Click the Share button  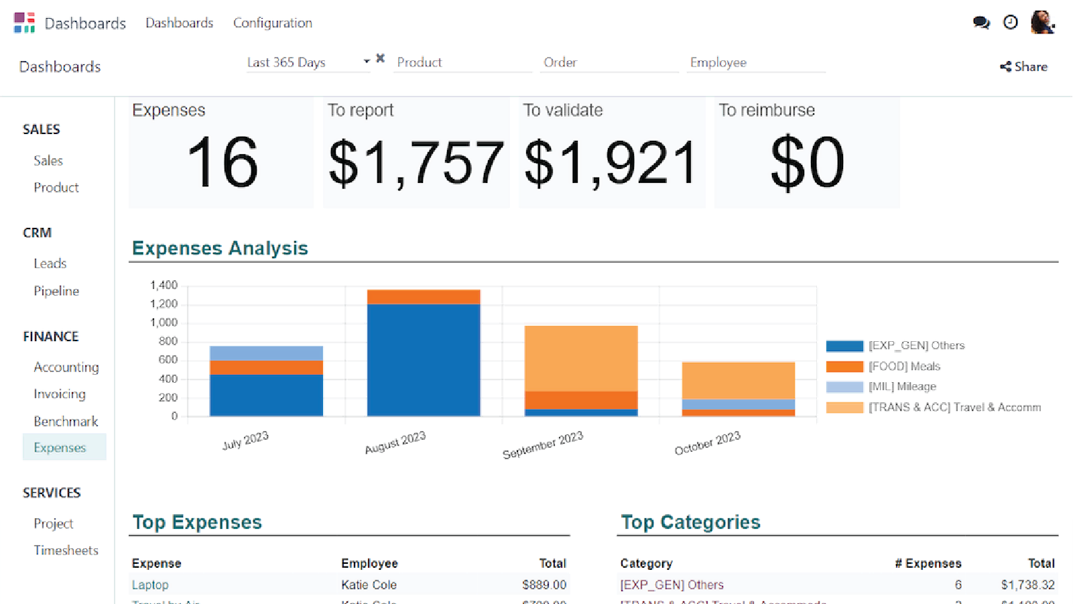pyautogui.click(x=1023, y=66)
